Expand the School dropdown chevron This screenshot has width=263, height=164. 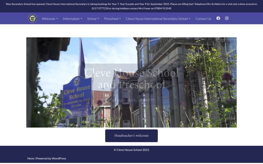[x=98, y=19]
